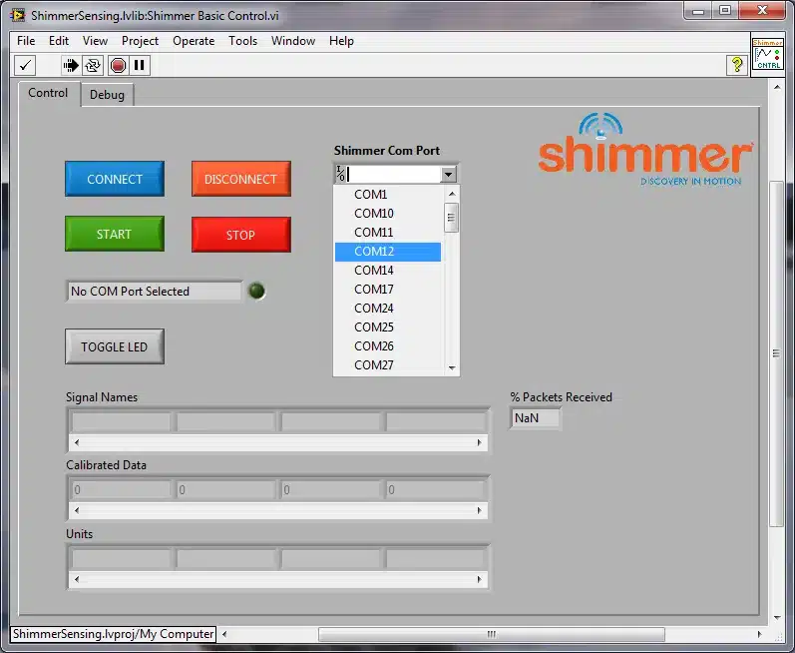
Task: Collapse the Shimmer Com Port dropdown arrow
Action: 448,175
